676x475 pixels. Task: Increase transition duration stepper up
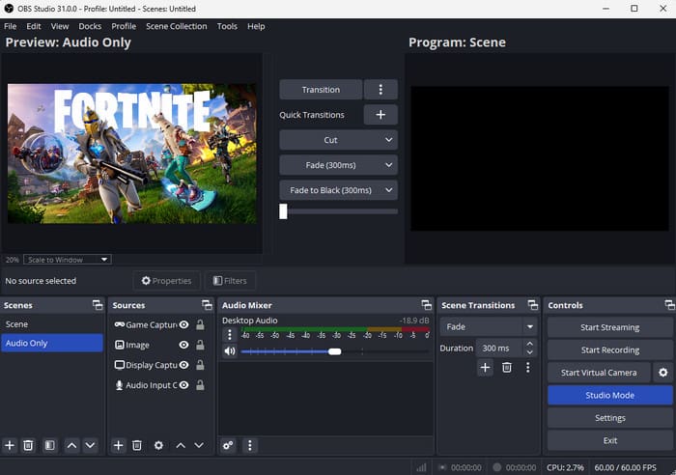tap(530, 344)
